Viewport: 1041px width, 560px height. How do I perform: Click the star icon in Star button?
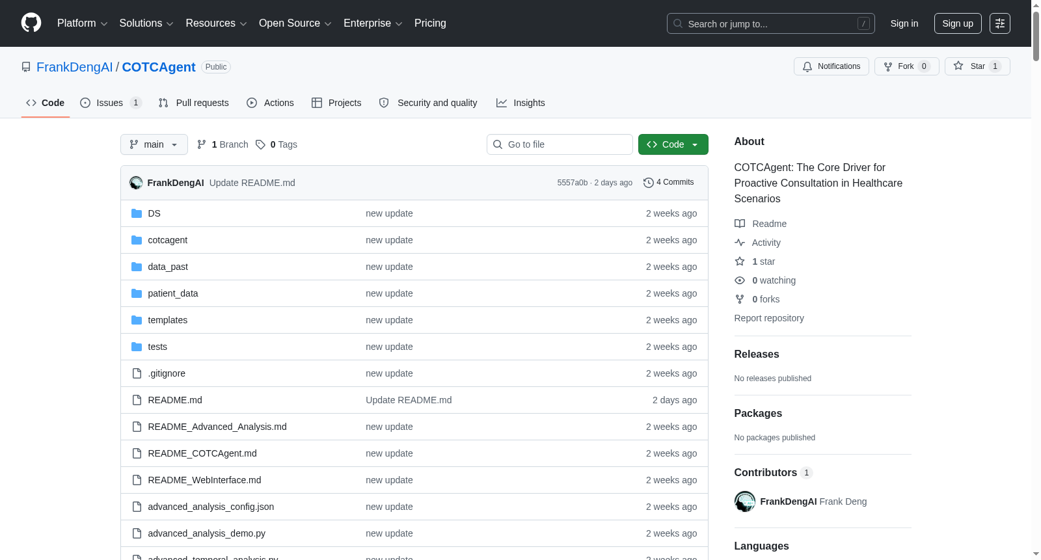coord(958,66)
